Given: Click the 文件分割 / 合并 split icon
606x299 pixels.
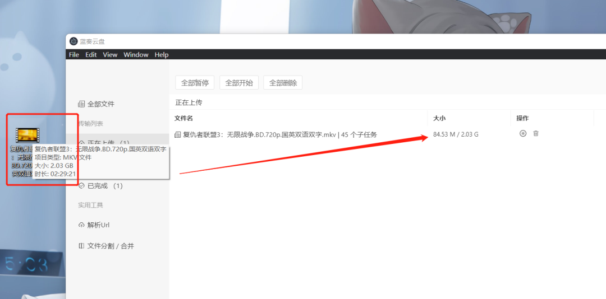Looking at the screenshot, I should [x=82, y=246].
